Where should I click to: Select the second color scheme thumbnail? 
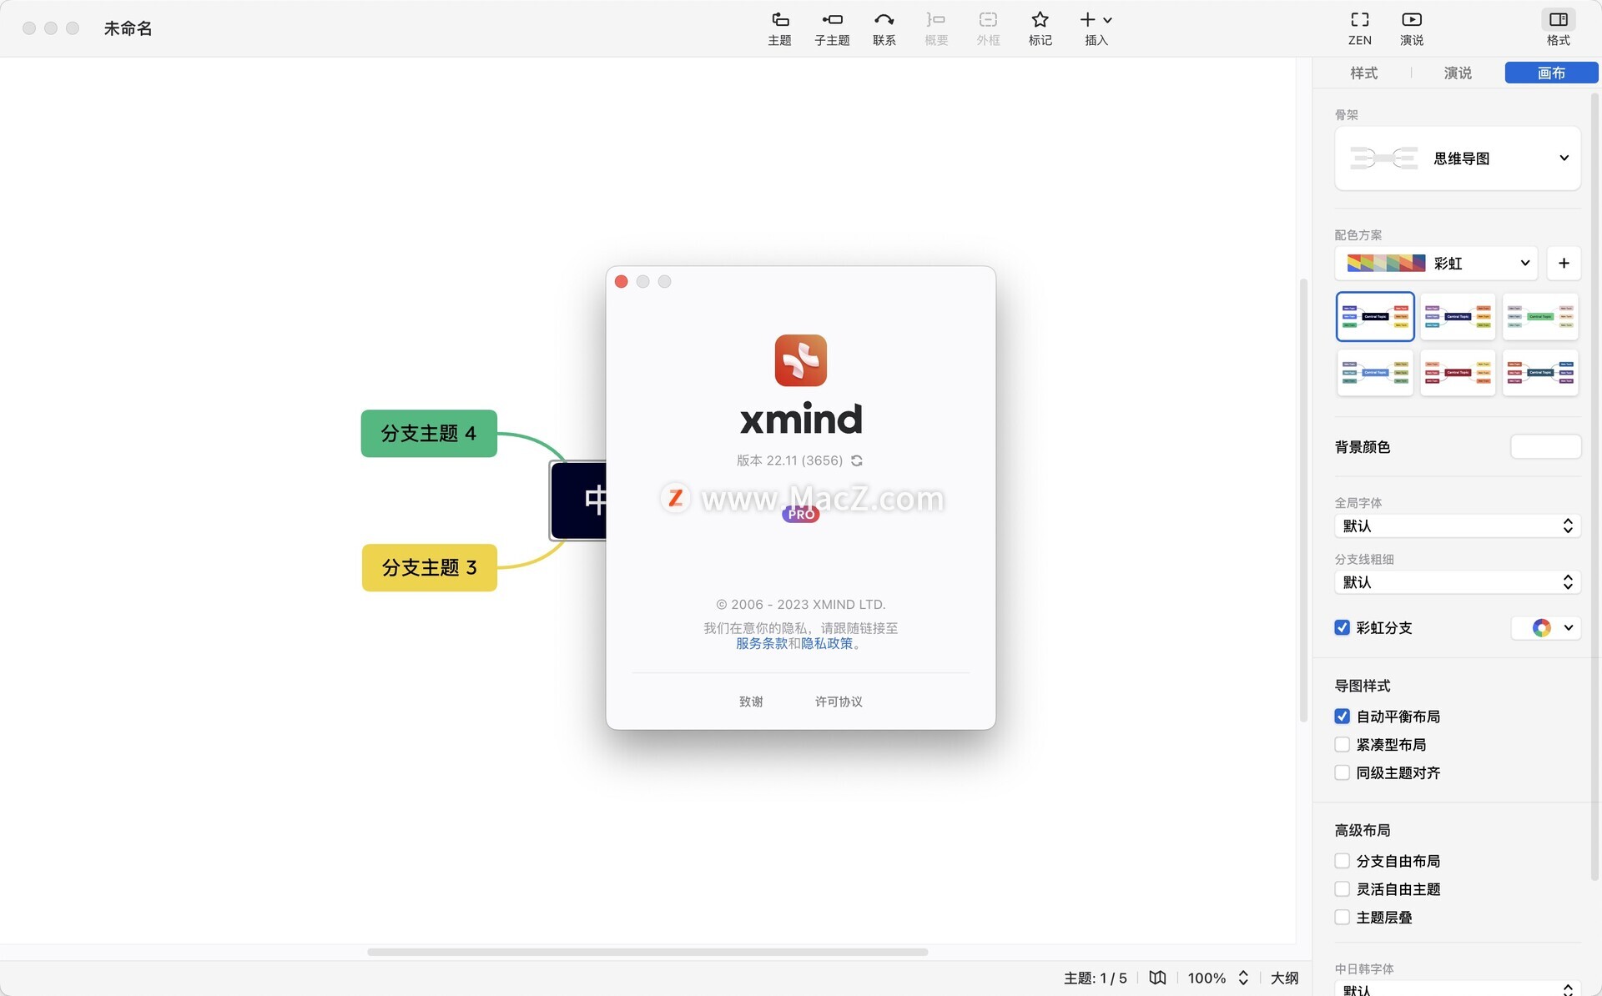[1458, 316]
